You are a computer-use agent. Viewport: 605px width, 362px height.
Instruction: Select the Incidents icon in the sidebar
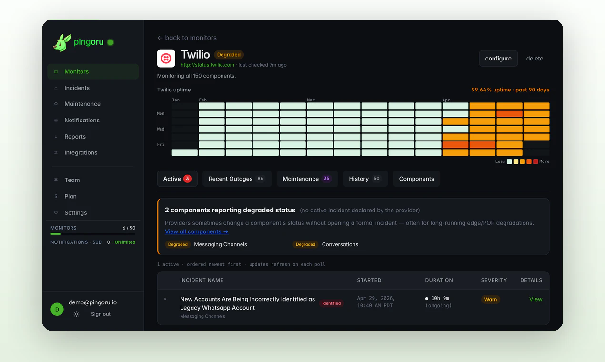(x=55, y=88)
